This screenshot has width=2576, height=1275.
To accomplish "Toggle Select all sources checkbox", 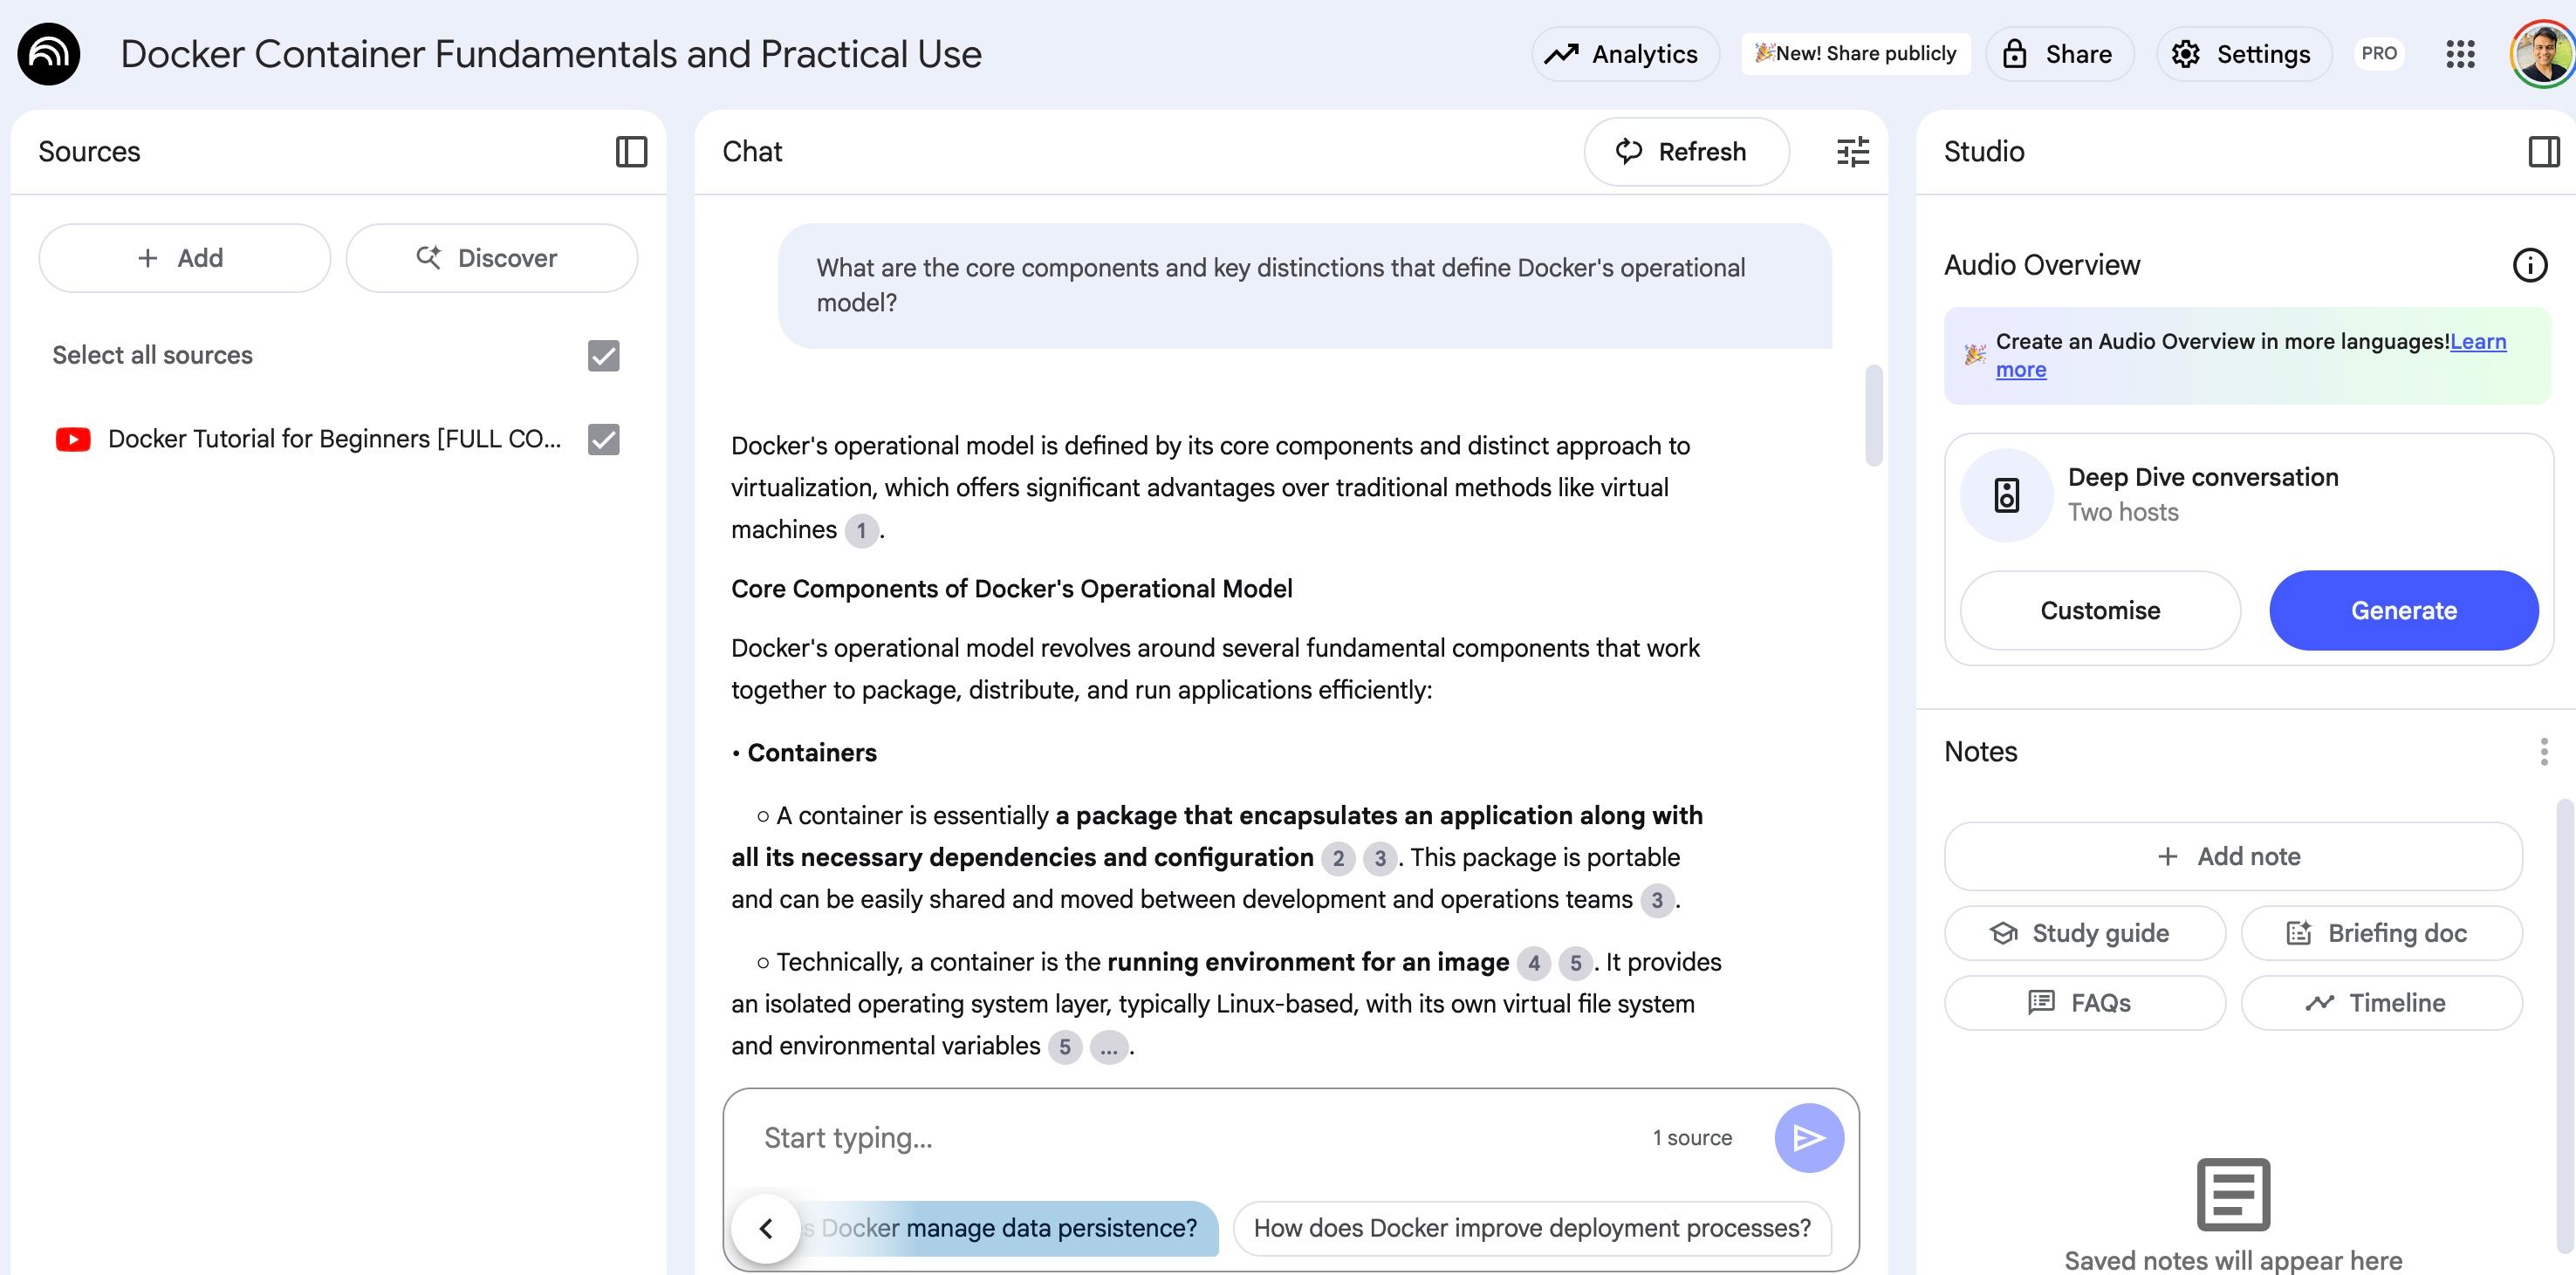I will coord(603,356).
